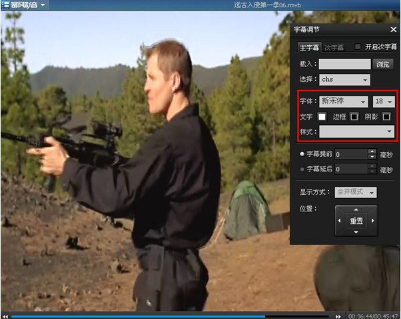
Task: Shift subtitle position left with arrow
Action: point(339,221)
